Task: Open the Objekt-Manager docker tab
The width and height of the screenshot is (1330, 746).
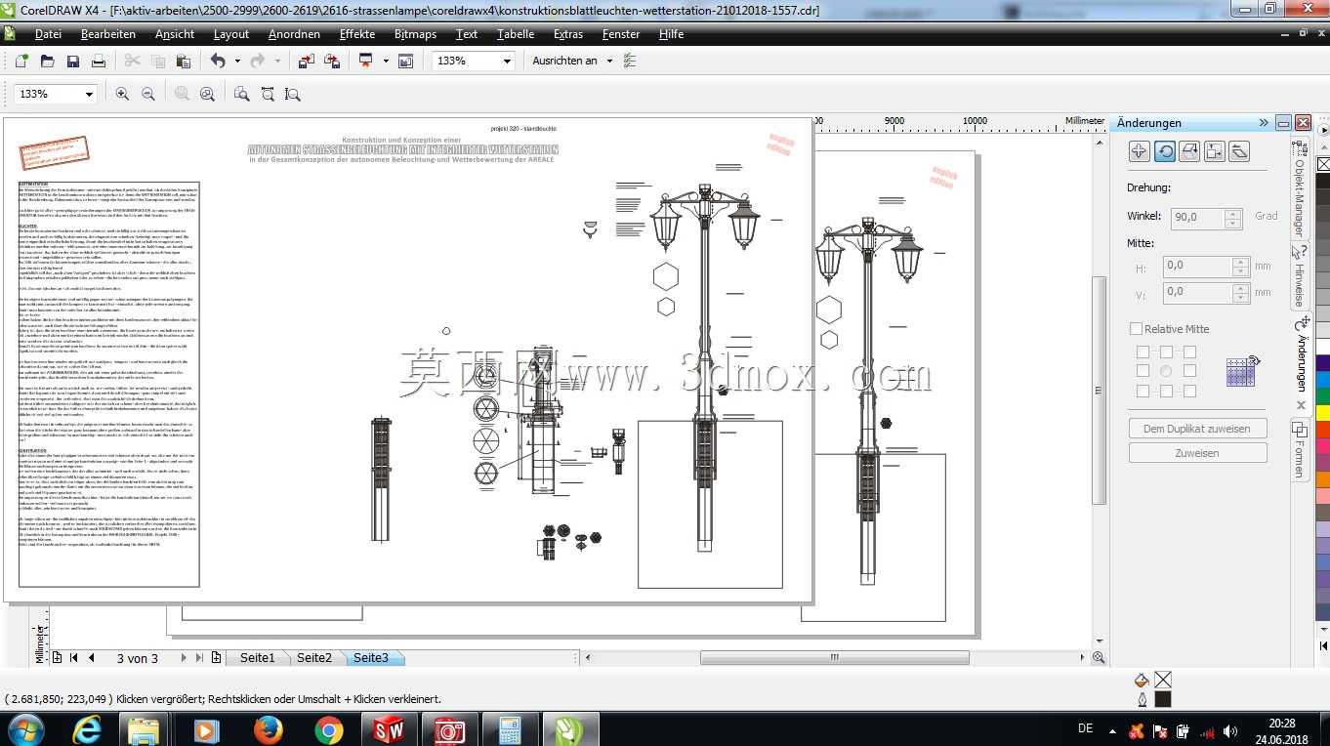Action: point(1300,188)
